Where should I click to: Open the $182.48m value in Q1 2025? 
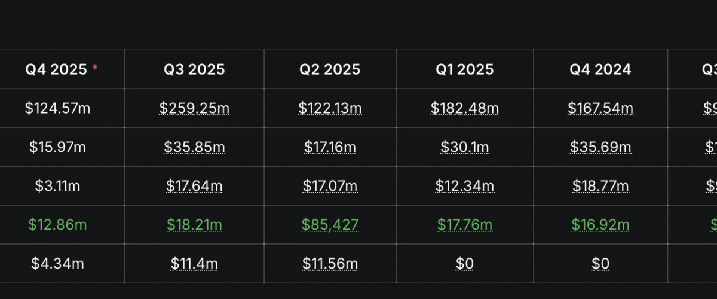tap(465, 108)
